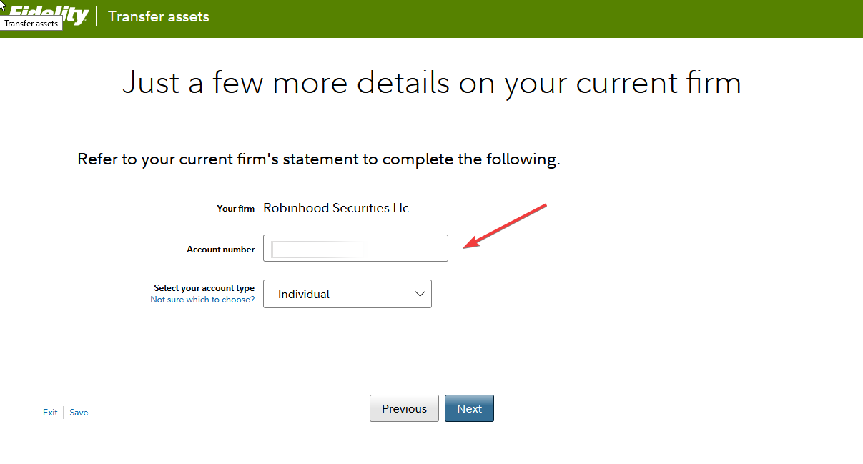
Task: Click the 'Refer to your current firm's statement' text
Action: (318, 159)
